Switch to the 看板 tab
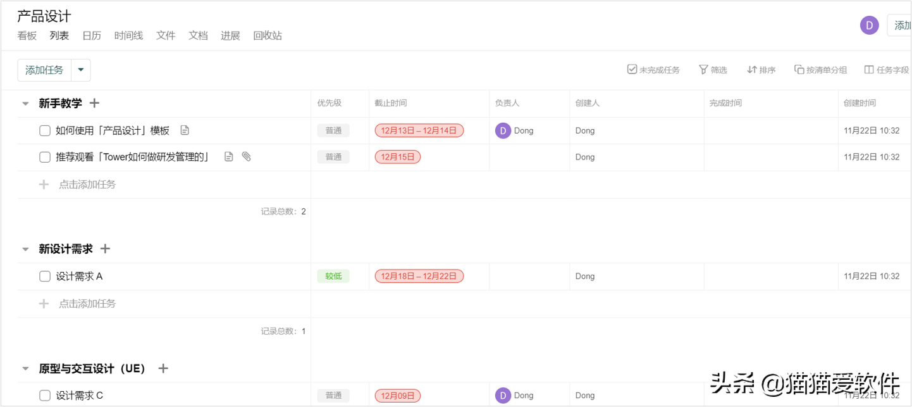 pyautogui.click(x=27, y=35)
